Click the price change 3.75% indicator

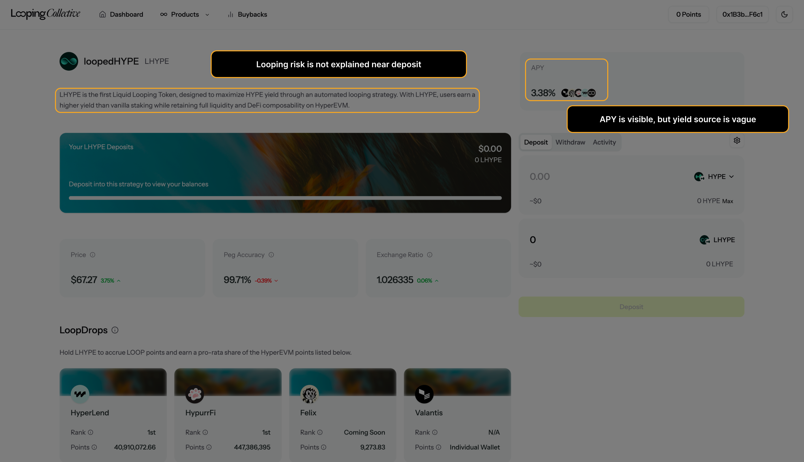(x=110, y=281)
